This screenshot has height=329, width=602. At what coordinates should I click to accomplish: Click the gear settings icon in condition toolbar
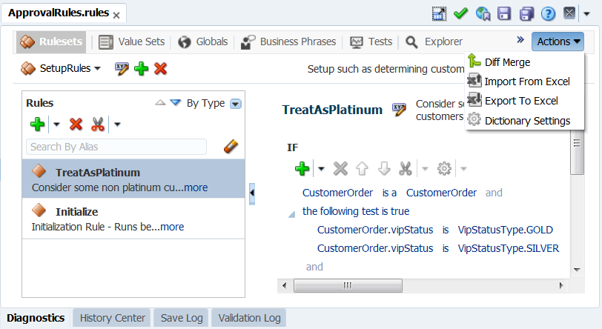[x=444, y=168]
